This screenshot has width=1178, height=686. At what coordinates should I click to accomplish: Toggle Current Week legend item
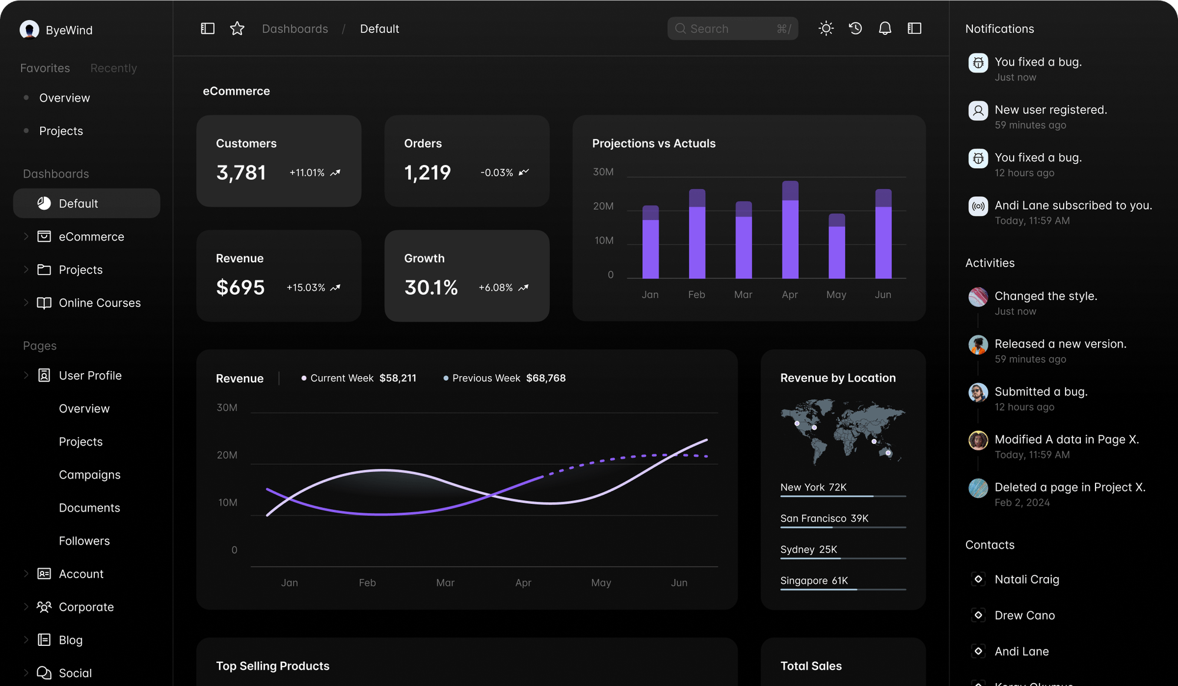click(358, 378)
